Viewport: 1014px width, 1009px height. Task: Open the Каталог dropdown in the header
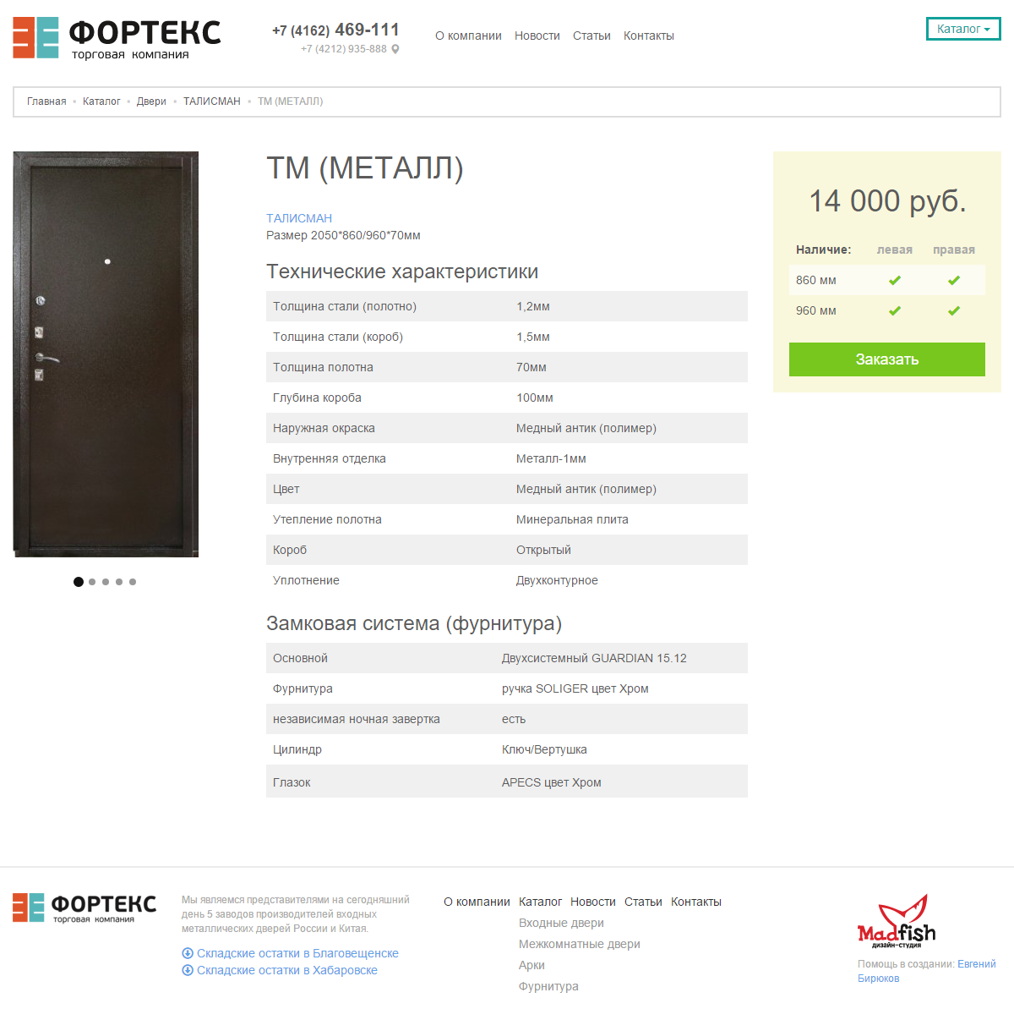[x=963, y=29]
